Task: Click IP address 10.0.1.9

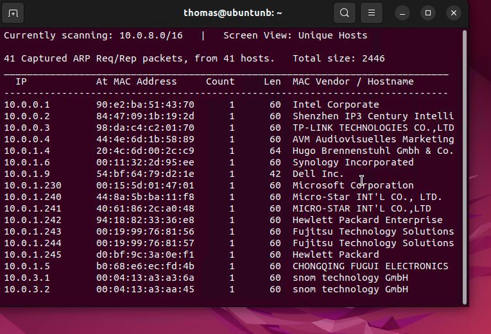Action: (26, 174)
